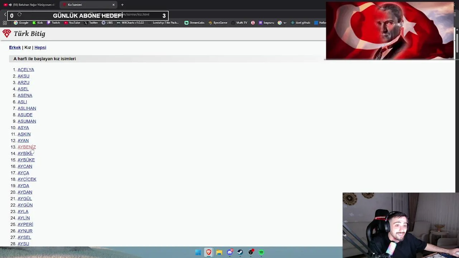This screenshot has height=258, width=459.
Task: Open the AYBENİZ name link
Action: tap(27, 147)
